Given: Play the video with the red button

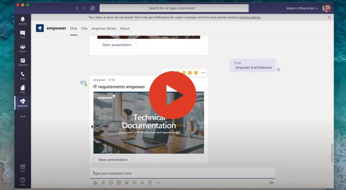Looking at the screenshot, I should pos(173,95).
